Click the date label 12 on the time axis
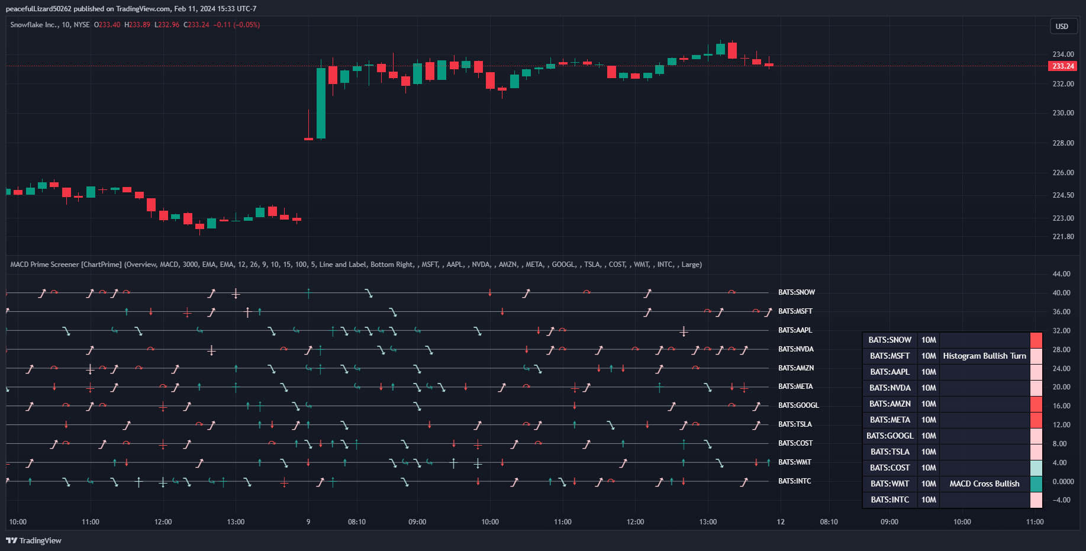 tap(781, 522)
